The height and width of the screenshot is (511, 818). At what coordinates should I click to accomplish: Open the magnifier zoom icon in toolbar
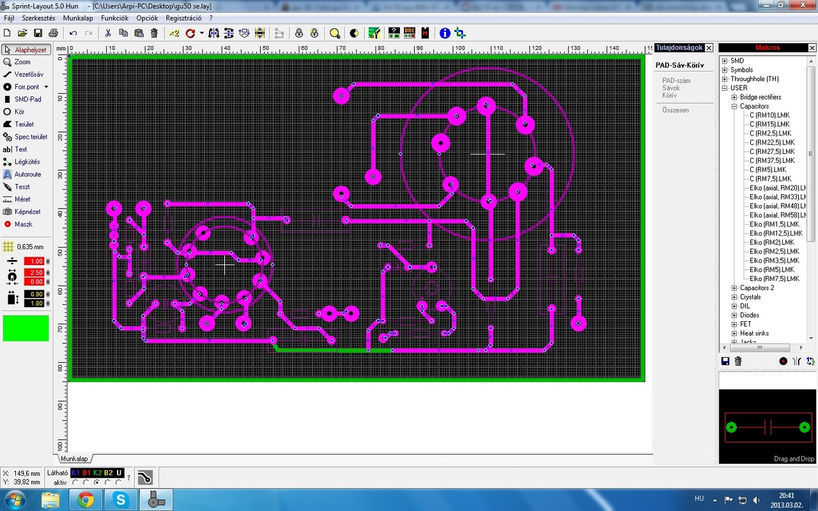coord(335,33)
